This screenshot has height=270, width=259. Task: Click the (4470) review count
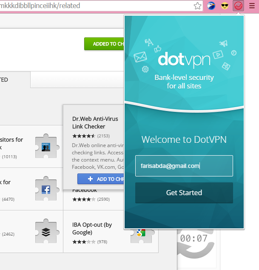8,199
